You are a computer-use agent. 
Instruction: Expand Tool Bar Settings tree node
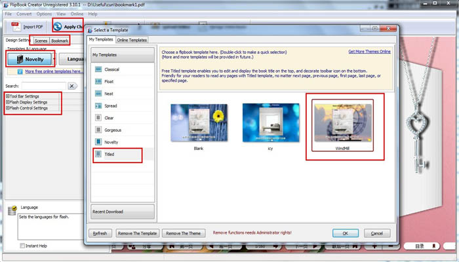point(8,96)
